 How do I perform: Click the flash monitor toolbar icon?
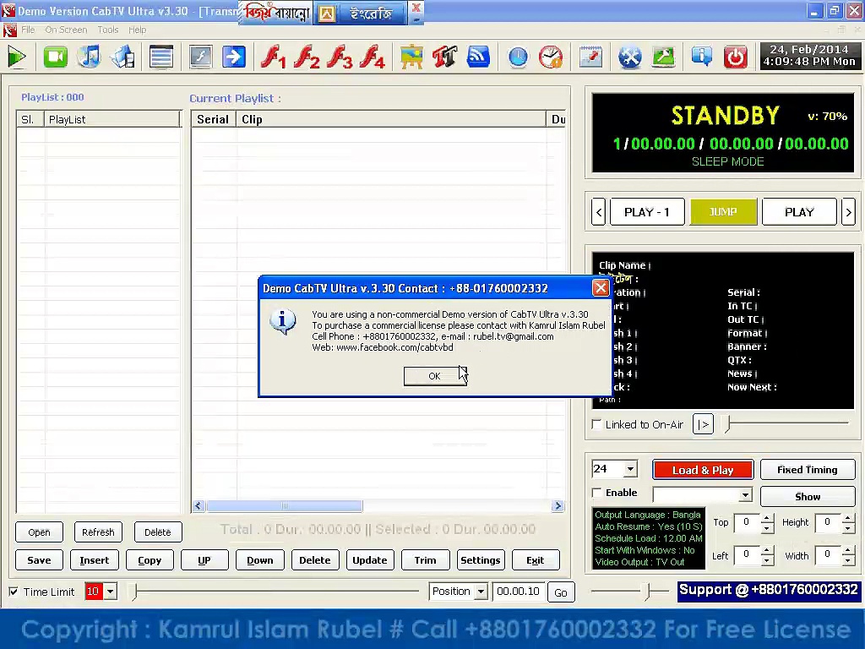point(201,57)
